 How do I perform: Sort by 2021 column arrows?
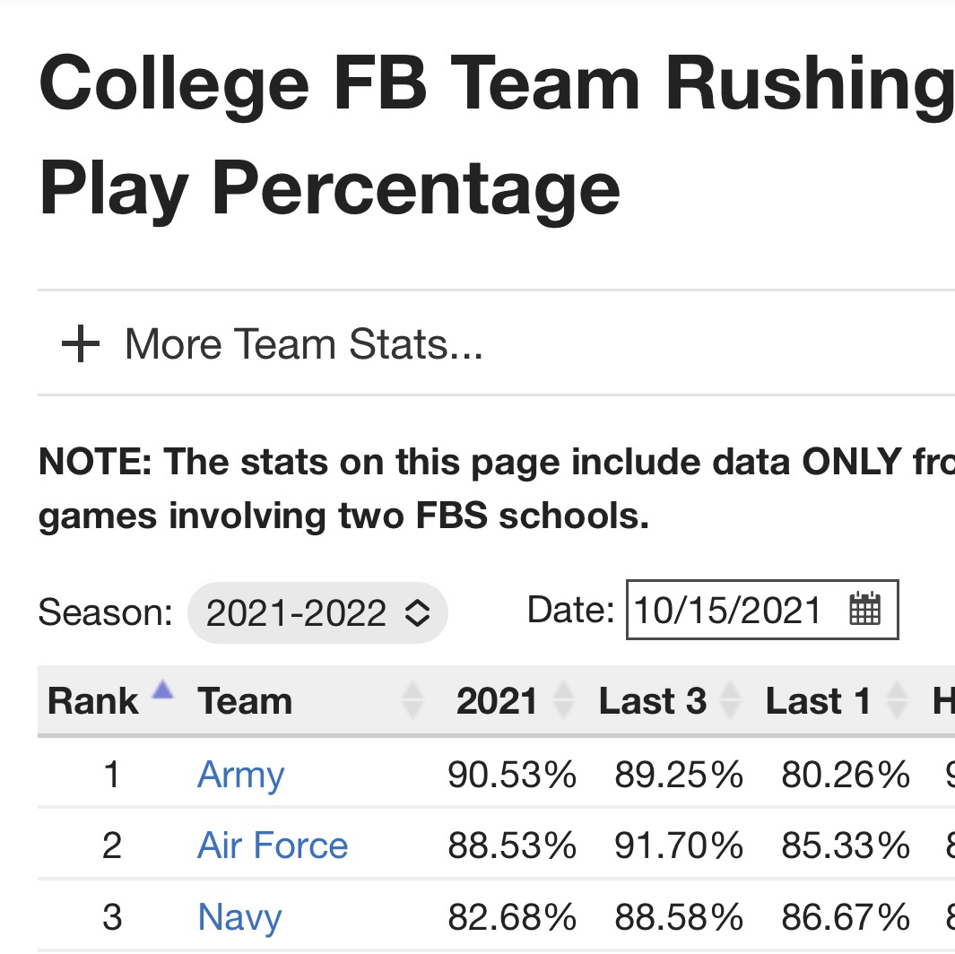point(563,700)
